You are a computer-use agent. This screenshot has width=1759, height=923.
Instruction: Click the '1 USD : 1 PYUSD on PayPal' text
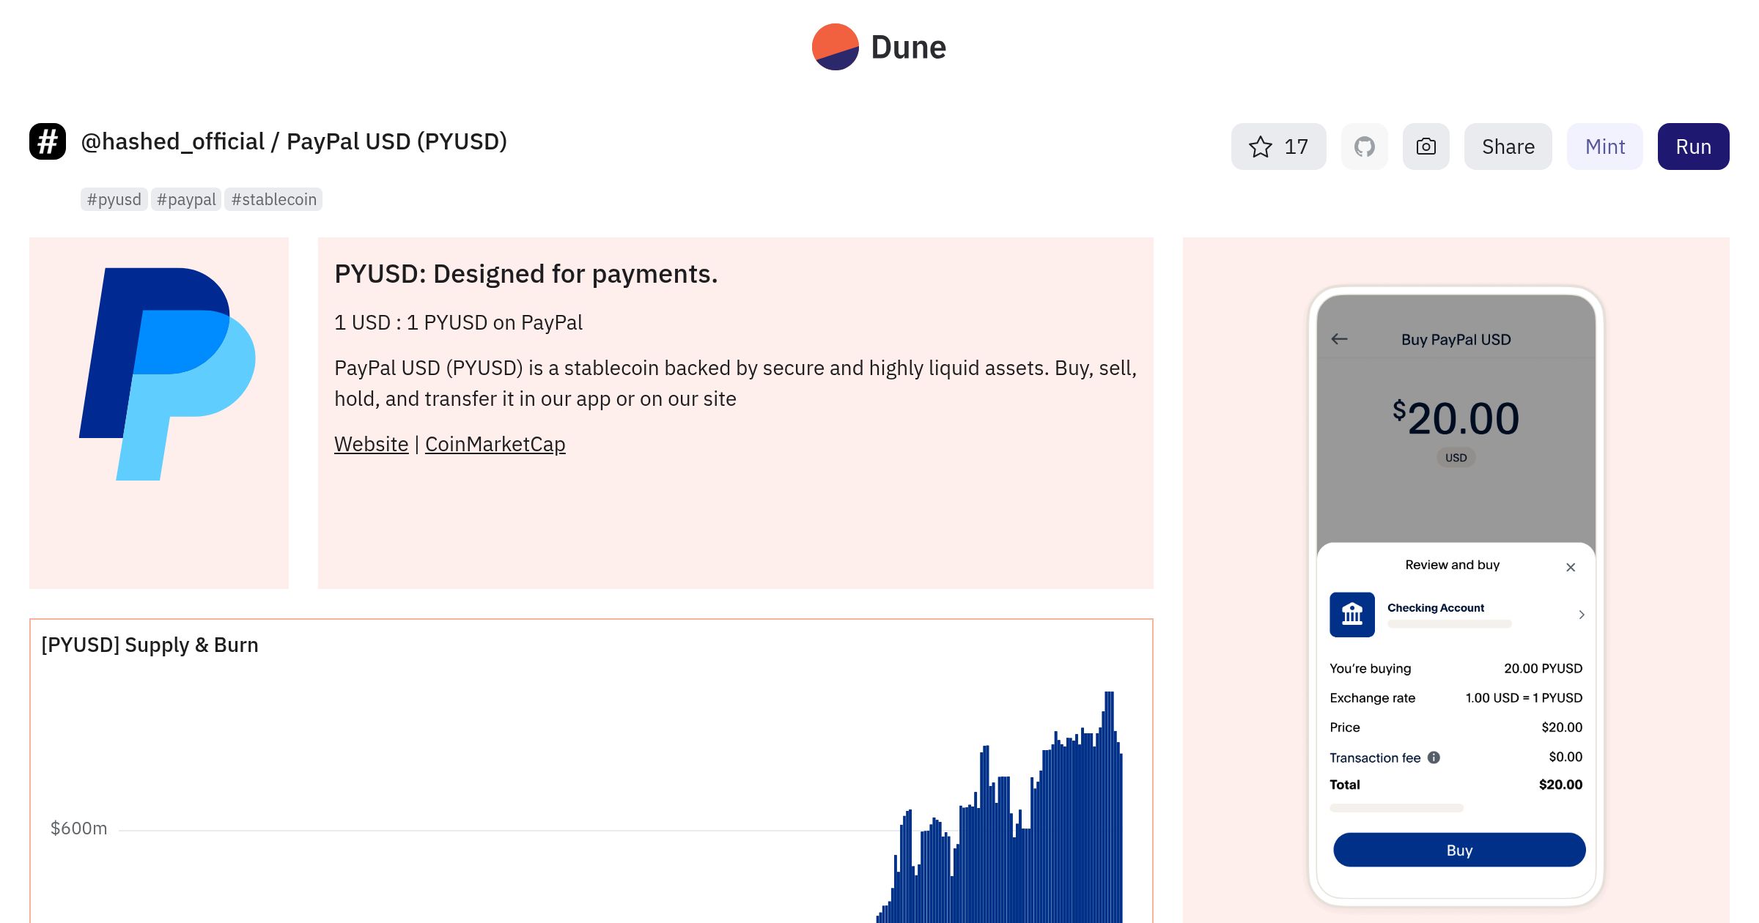pos(458,322)
